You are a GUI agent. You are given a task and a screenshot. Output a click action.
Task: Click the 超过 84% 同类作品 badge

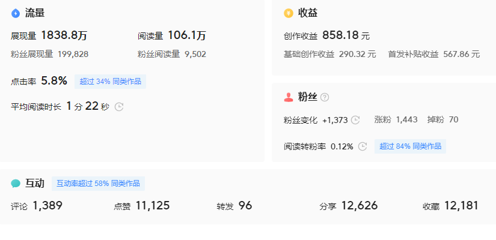click(410, 146)
